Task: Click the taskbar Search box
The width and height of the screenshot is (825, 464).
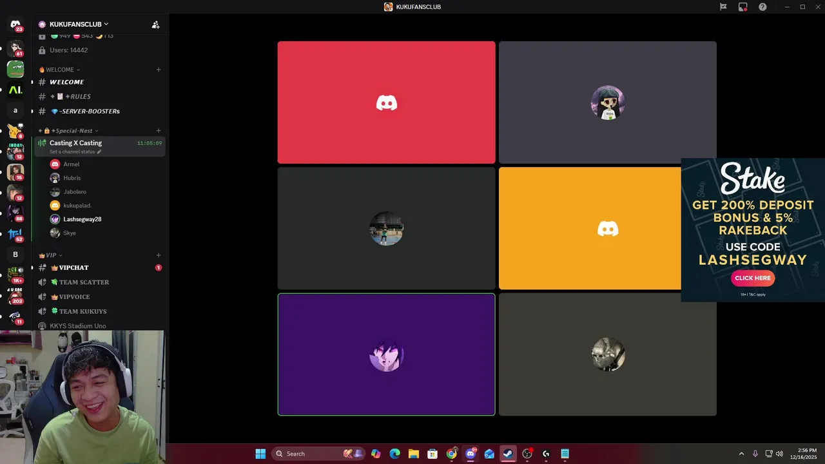Action: (x=319, y=454)
